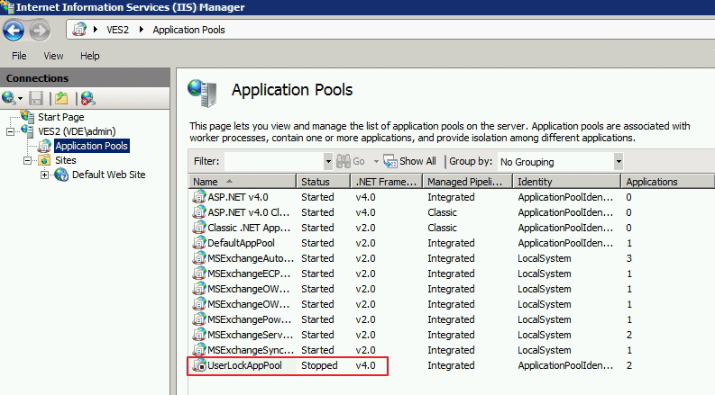The width and height of the screenshot is (715, 395).
Task: Open the View menu
Action: (53, 56)
